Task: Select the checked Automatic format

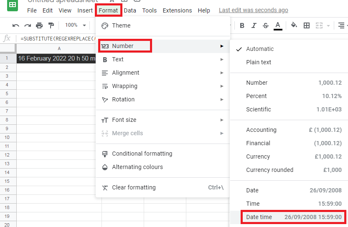Action: pyautogui.click(x=289, y=49)
